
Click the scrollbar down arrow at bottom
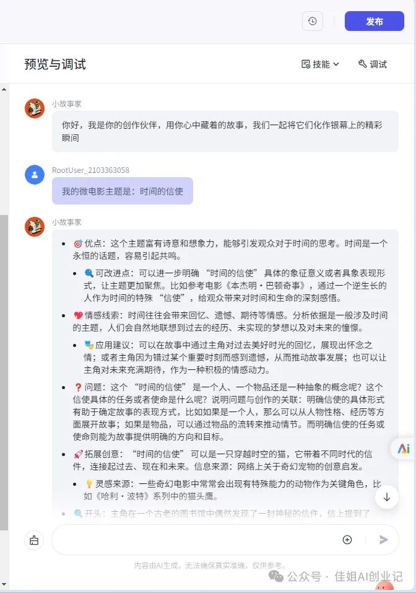point(4,586)
